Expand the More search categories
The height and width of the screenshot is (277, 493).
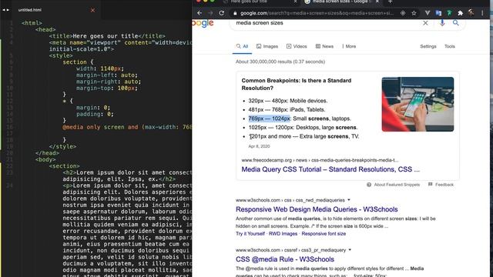[x=349, y=46]
